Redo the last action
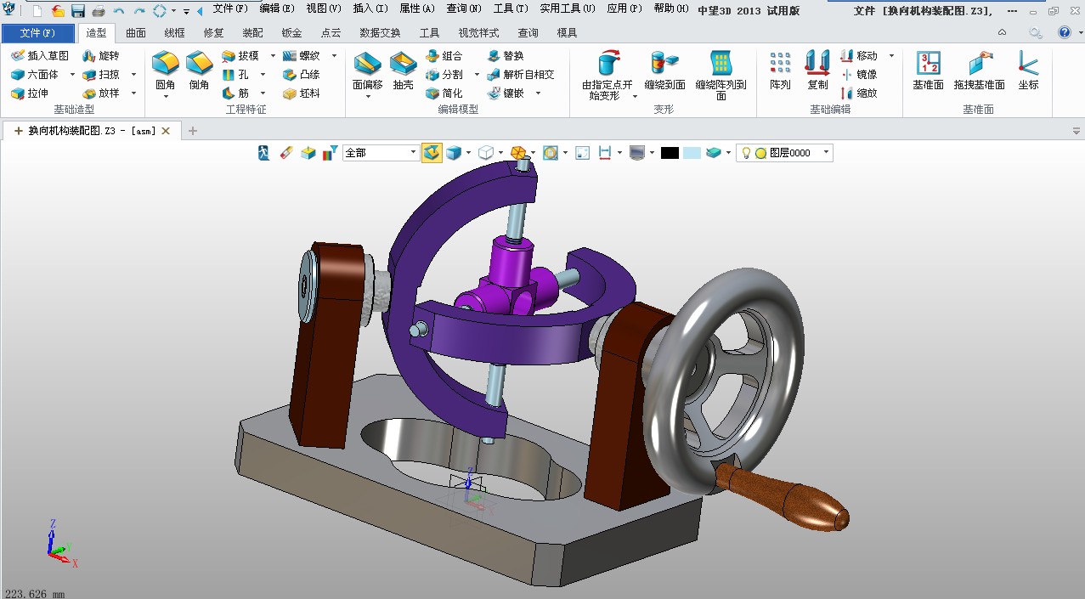 139,11
